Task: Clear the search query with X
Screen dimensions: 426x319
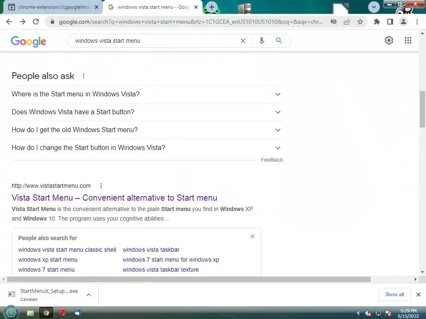Action: [243, 41]
